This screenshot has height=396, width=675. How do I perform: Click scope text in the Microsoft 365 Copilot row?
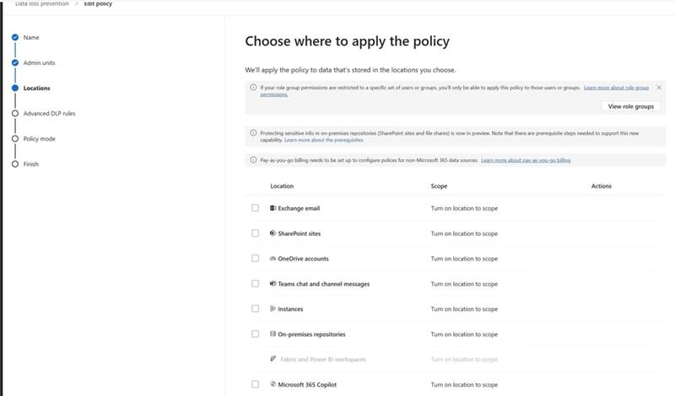click(464, 384)
